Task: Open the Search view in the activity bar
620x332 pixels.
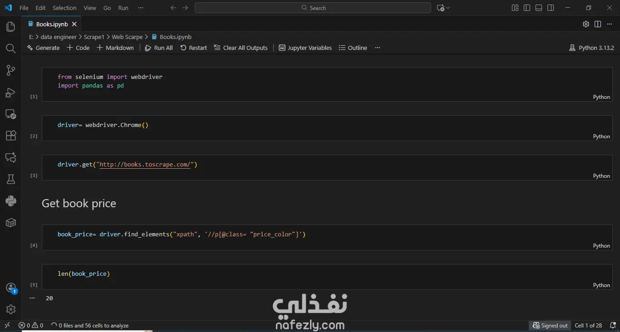Action: 11,49
